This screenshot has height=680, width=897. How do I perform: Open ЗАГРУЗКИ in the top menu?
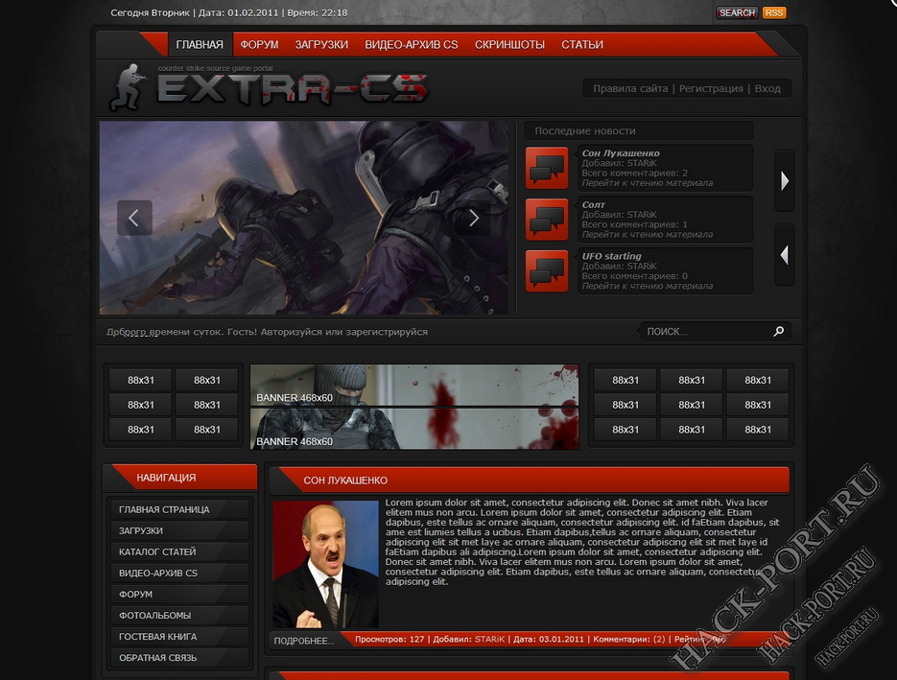(321, 45)
